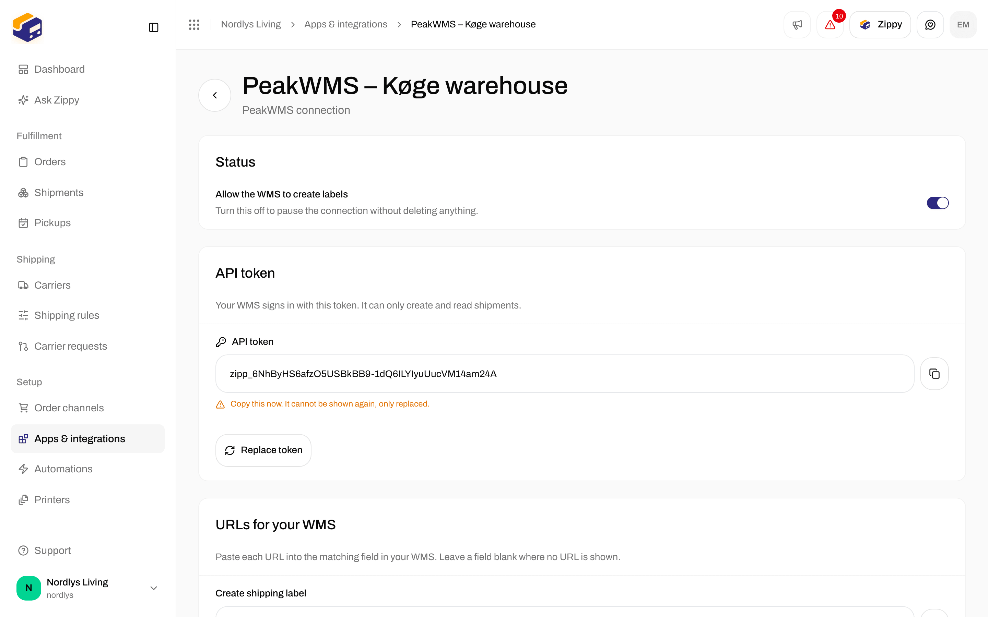988x617 pixels.
Task: Open Support from sidebar
Action: click(88, 551)
